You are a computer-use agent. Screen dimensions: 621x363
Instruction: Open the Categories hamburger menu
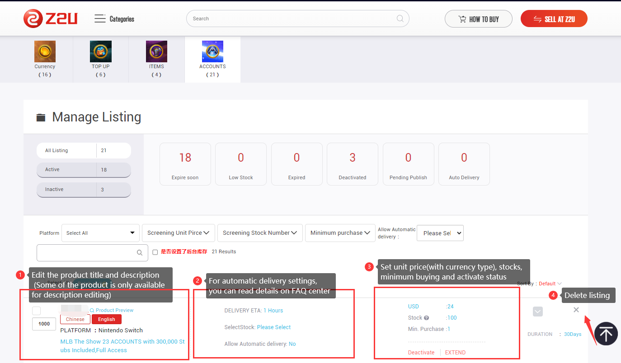(100, 19)
